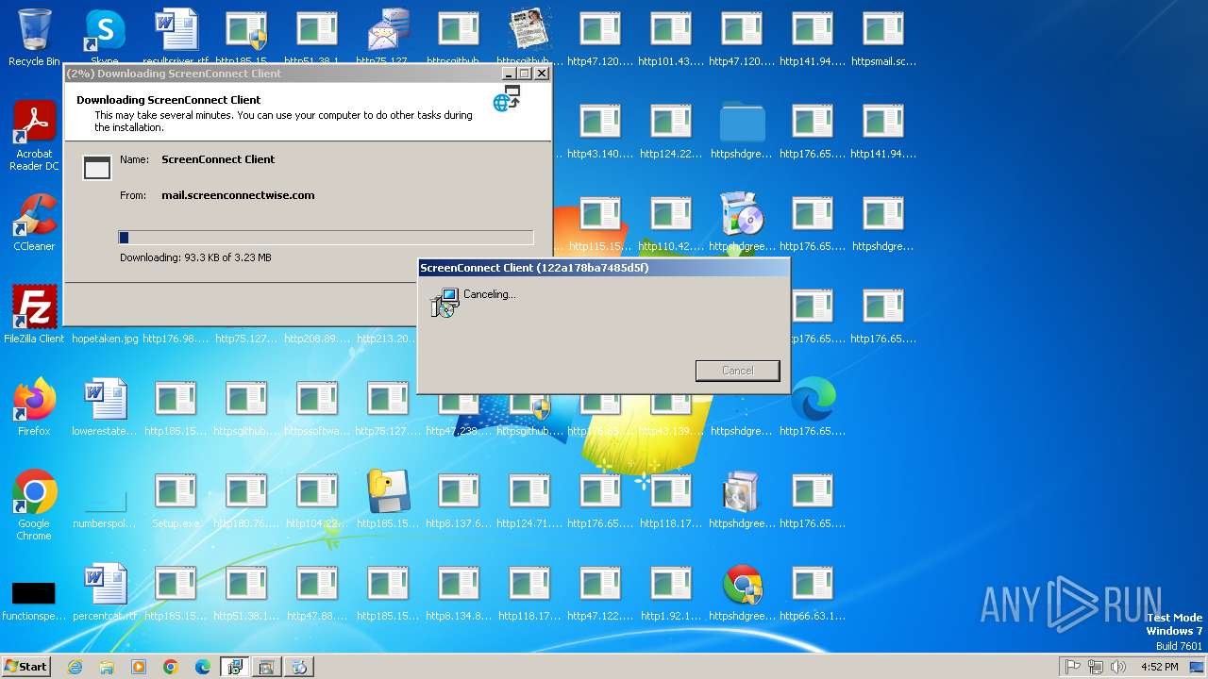Select the http176.98... desktop label
1208x679 pixels.
click(176, 338)
